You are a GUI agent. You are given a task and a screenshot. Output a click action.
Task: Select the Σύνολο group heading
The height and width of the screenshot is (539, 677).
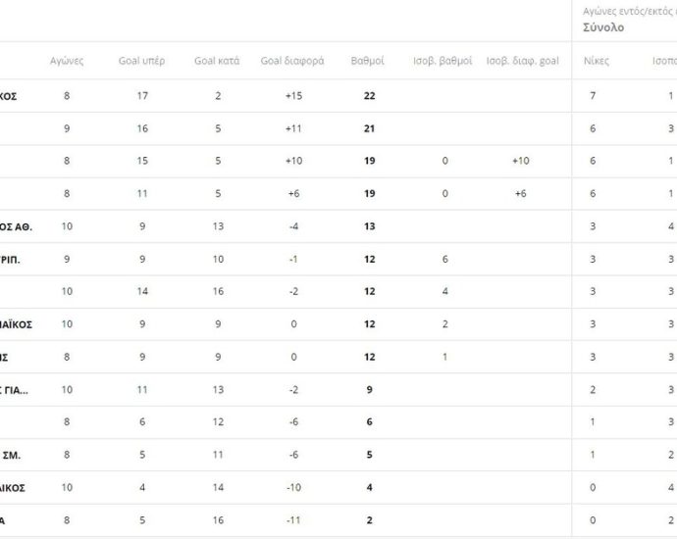pos(600,27)
